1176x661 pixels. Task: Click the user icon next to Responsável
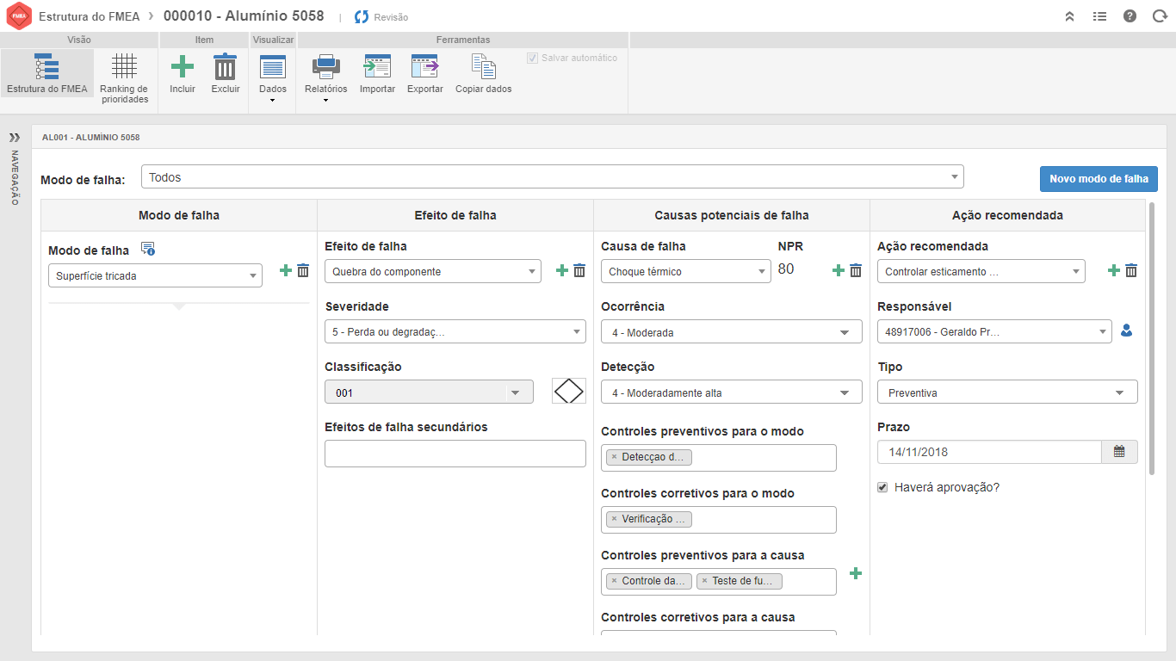click(x=1127, y=330)
